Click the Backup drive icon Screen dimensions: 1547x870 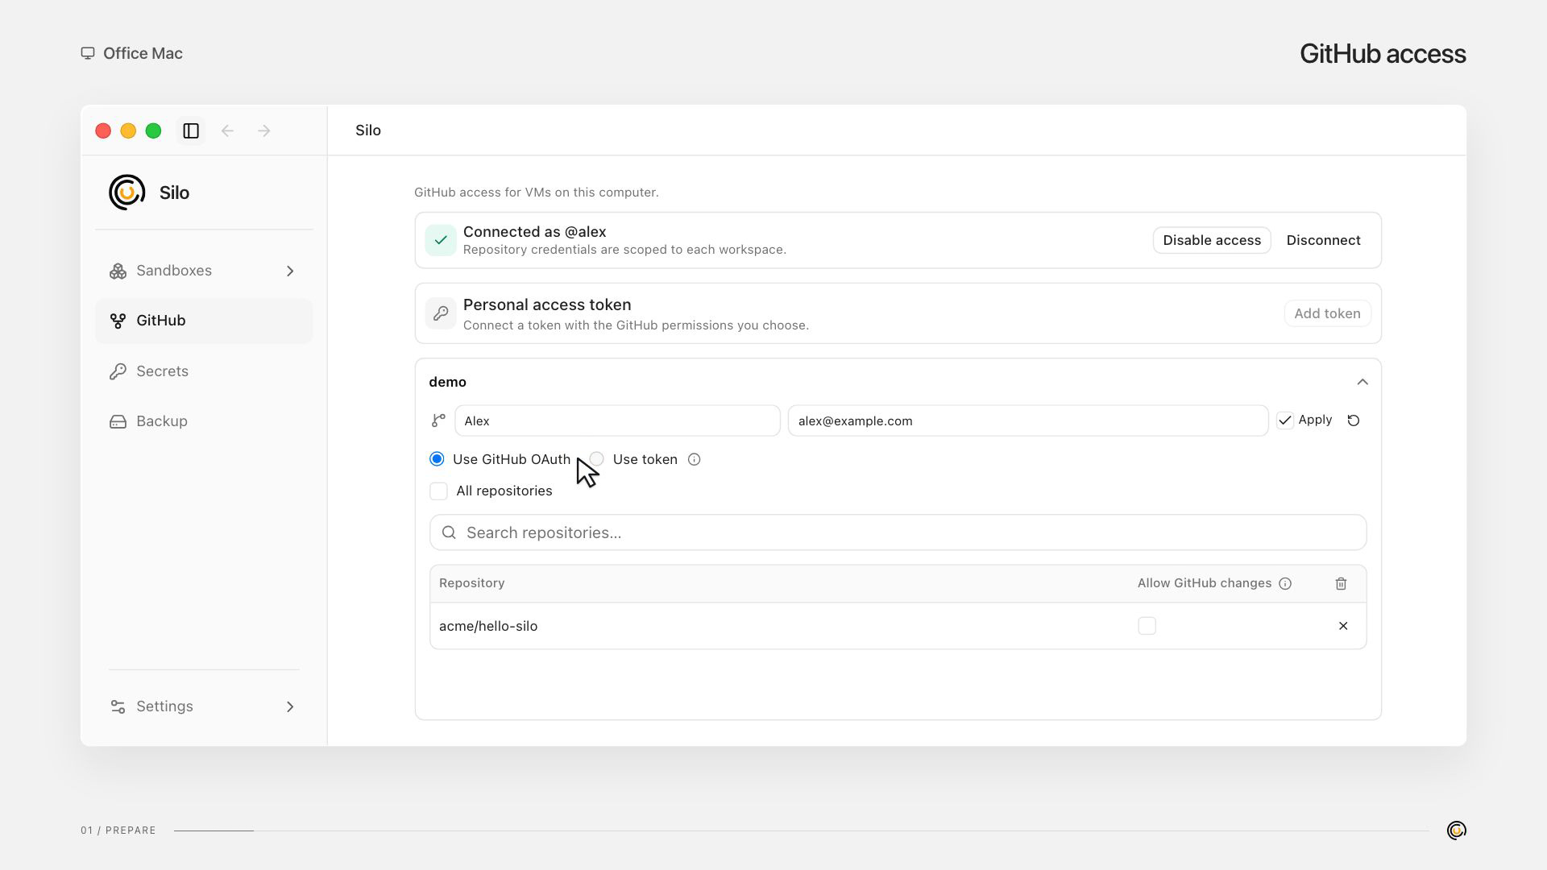[x=118, y=421]
